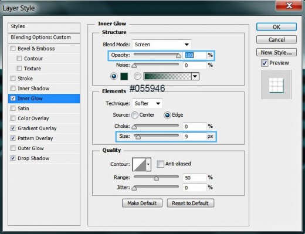
Task: Click the gradient preview bar
Action: 168,76
